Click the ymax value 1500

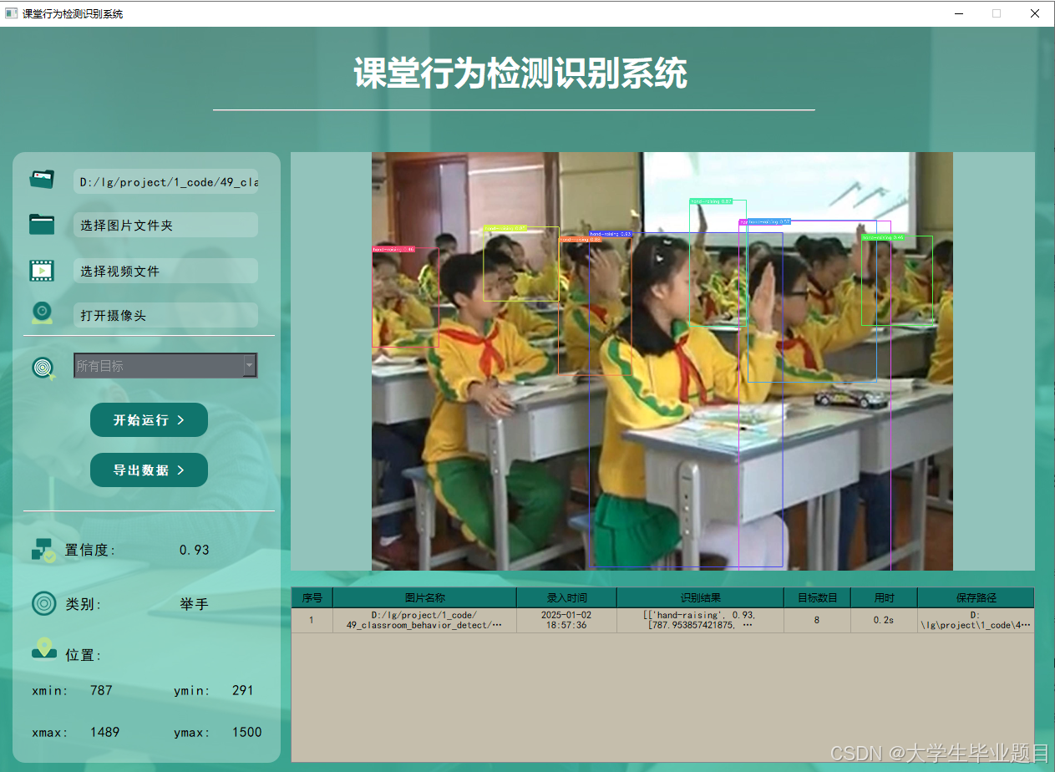pyautogui.click(x=246, y=732)
